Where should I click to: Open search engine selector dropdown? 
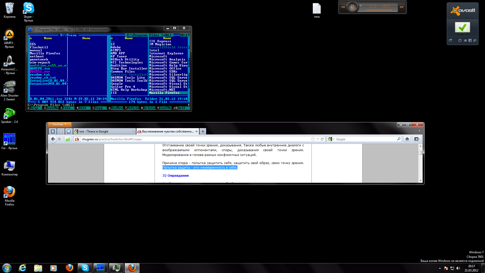point(331,139)
